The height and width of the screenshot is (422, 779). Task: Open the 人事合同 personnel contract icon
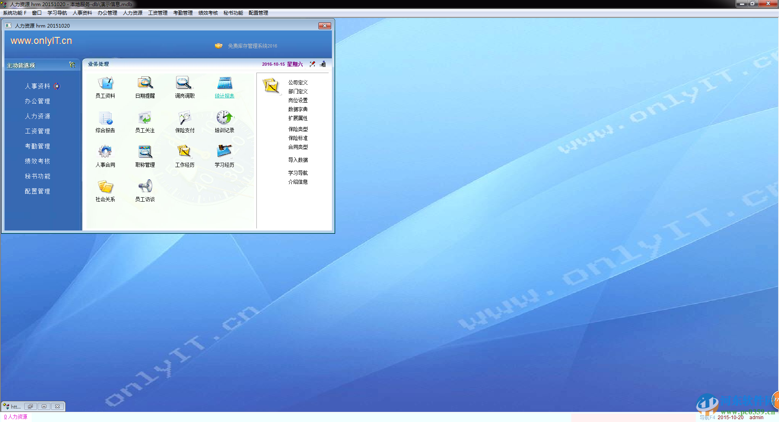(x=105, y=152)
